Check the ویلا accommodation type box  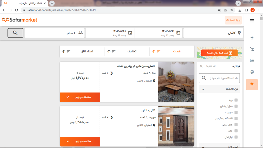point(236,100)
